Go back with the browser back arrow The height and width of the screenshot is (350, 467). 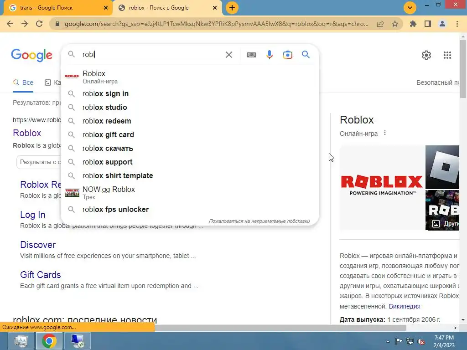click(x=10, y=24)
